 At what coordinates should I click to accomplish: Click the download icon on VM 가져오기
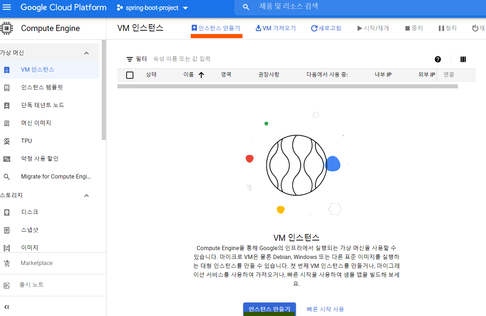click(259, 28)
